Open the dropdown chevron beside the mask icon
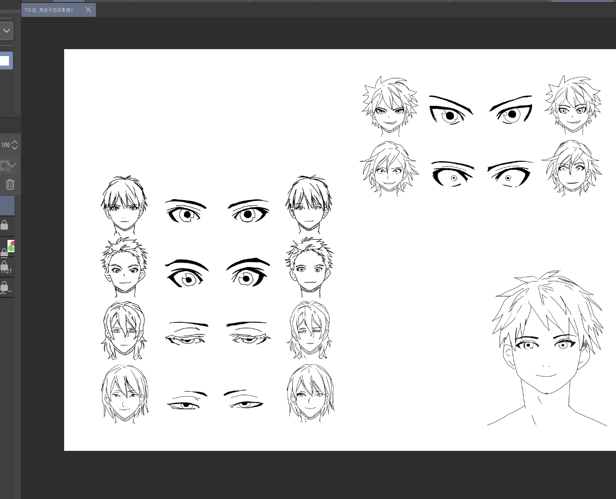This screenshot has height=499, width=616. click(x=13, y=165)
